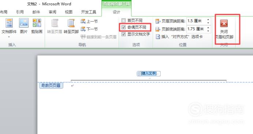
Task: Open the 审阅 ribbon tab
Action: tap(52, 12)
